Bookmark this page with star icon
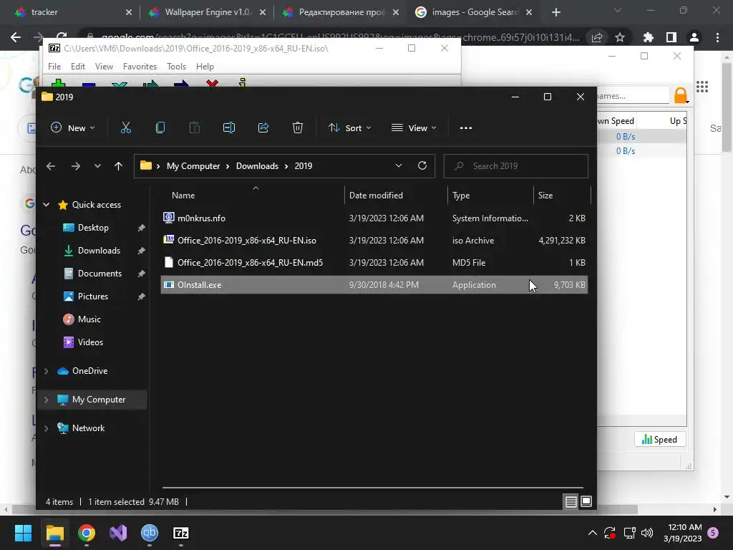 coord(620,37)
